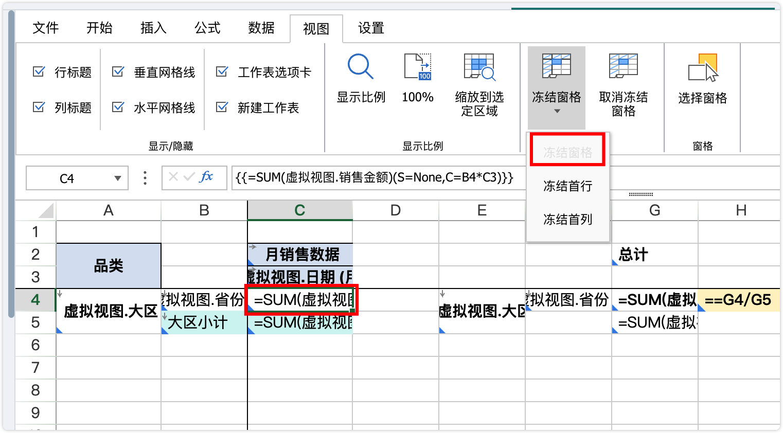Disable the 工作表选项卡 checkbox
This screenshot has height=433, width=783.
(222, 73)
